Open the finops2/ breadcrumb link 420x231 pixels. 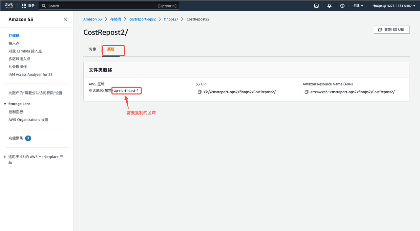click(x=171, y=19)
